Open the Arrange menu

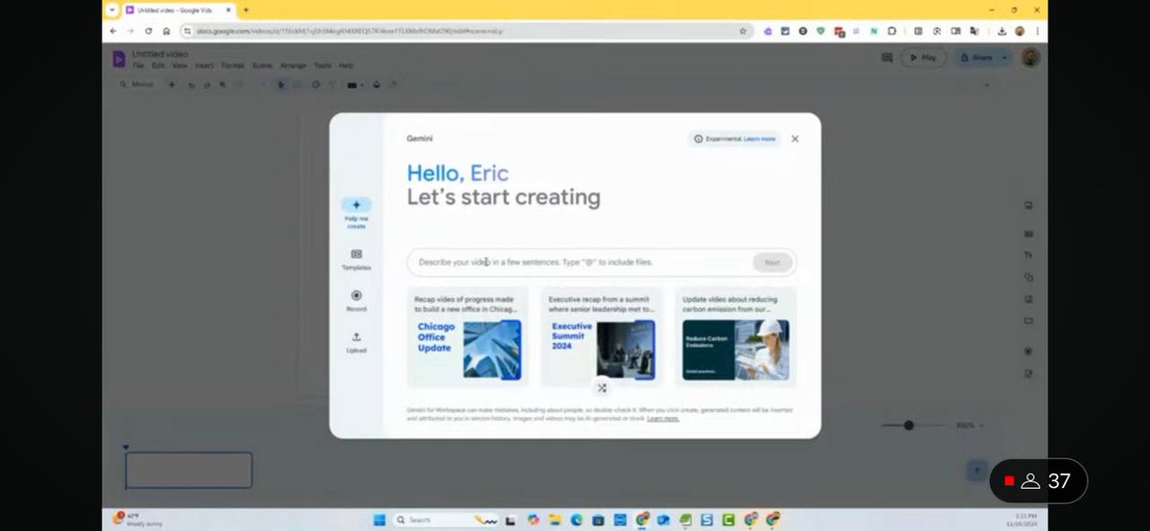pos(293,66)
